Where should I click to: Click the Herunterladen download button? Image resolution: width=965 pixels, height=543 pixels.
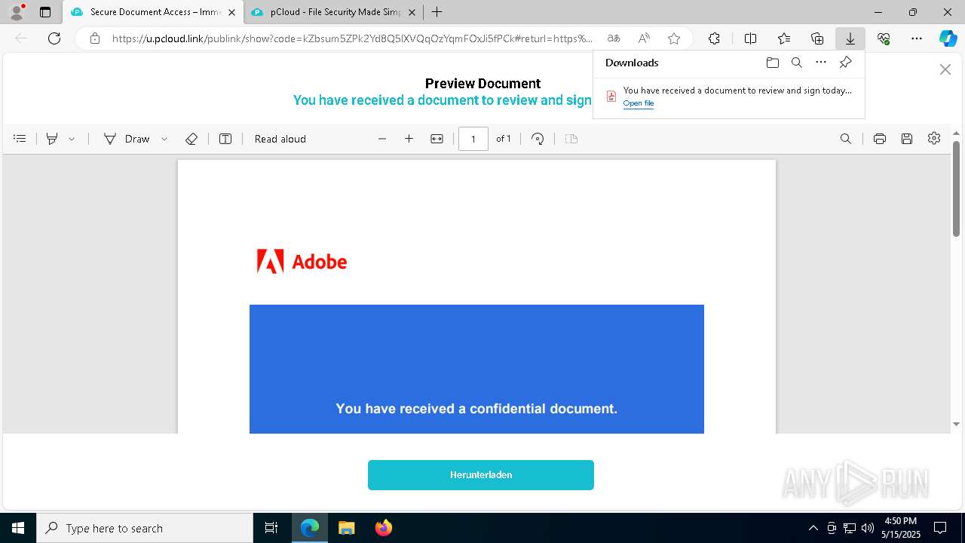[481, 475]
